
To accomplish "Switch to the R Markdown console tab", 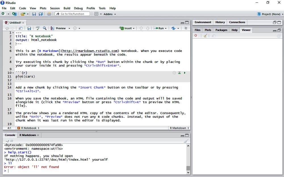I will point(28,135).
